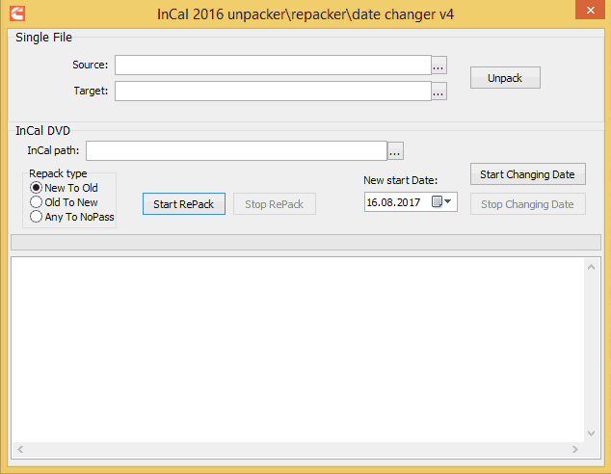Click the log scroll down arrow
611x474 pixels.
tap(591, 434)
